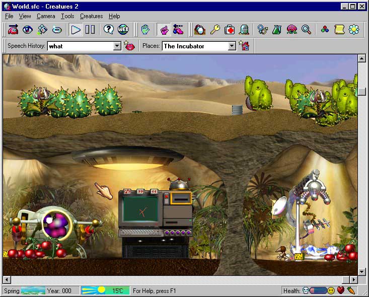Open the golden key icon
This screenshot has height=297, width=369.
[215, 30]
